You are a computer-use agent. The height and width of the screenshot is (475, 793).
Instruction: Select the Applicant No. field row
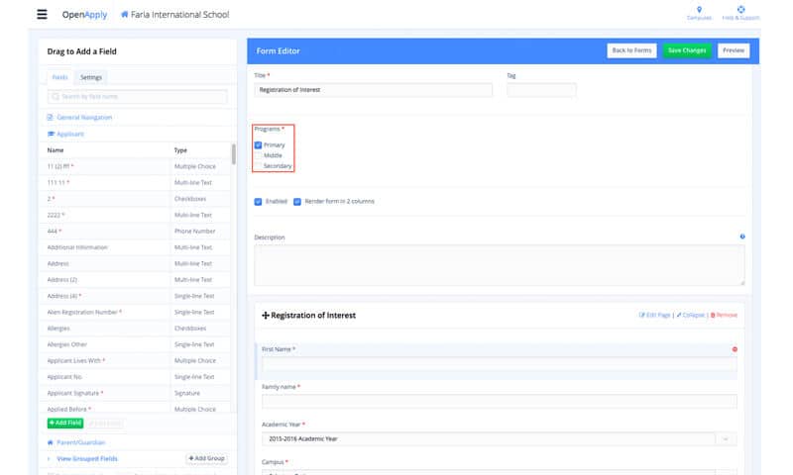135,377
